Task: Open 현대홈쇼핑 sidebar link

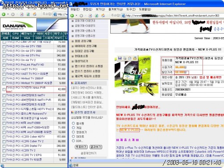Action: 82,56
